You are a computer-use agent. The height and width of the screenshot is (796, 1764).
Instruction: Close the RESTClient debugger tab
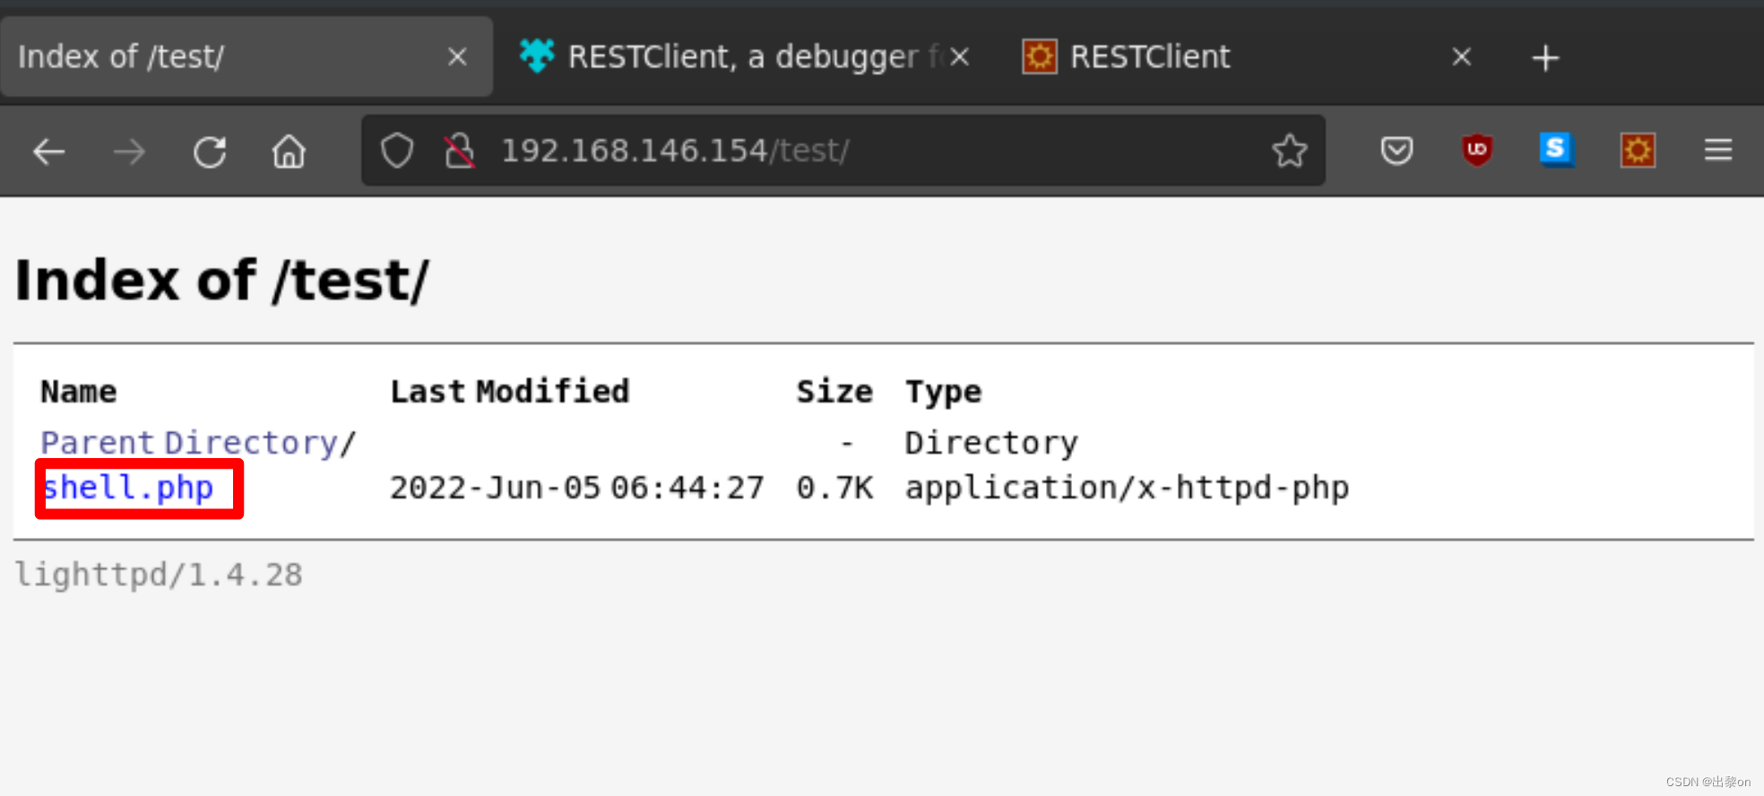pos(960,57)
